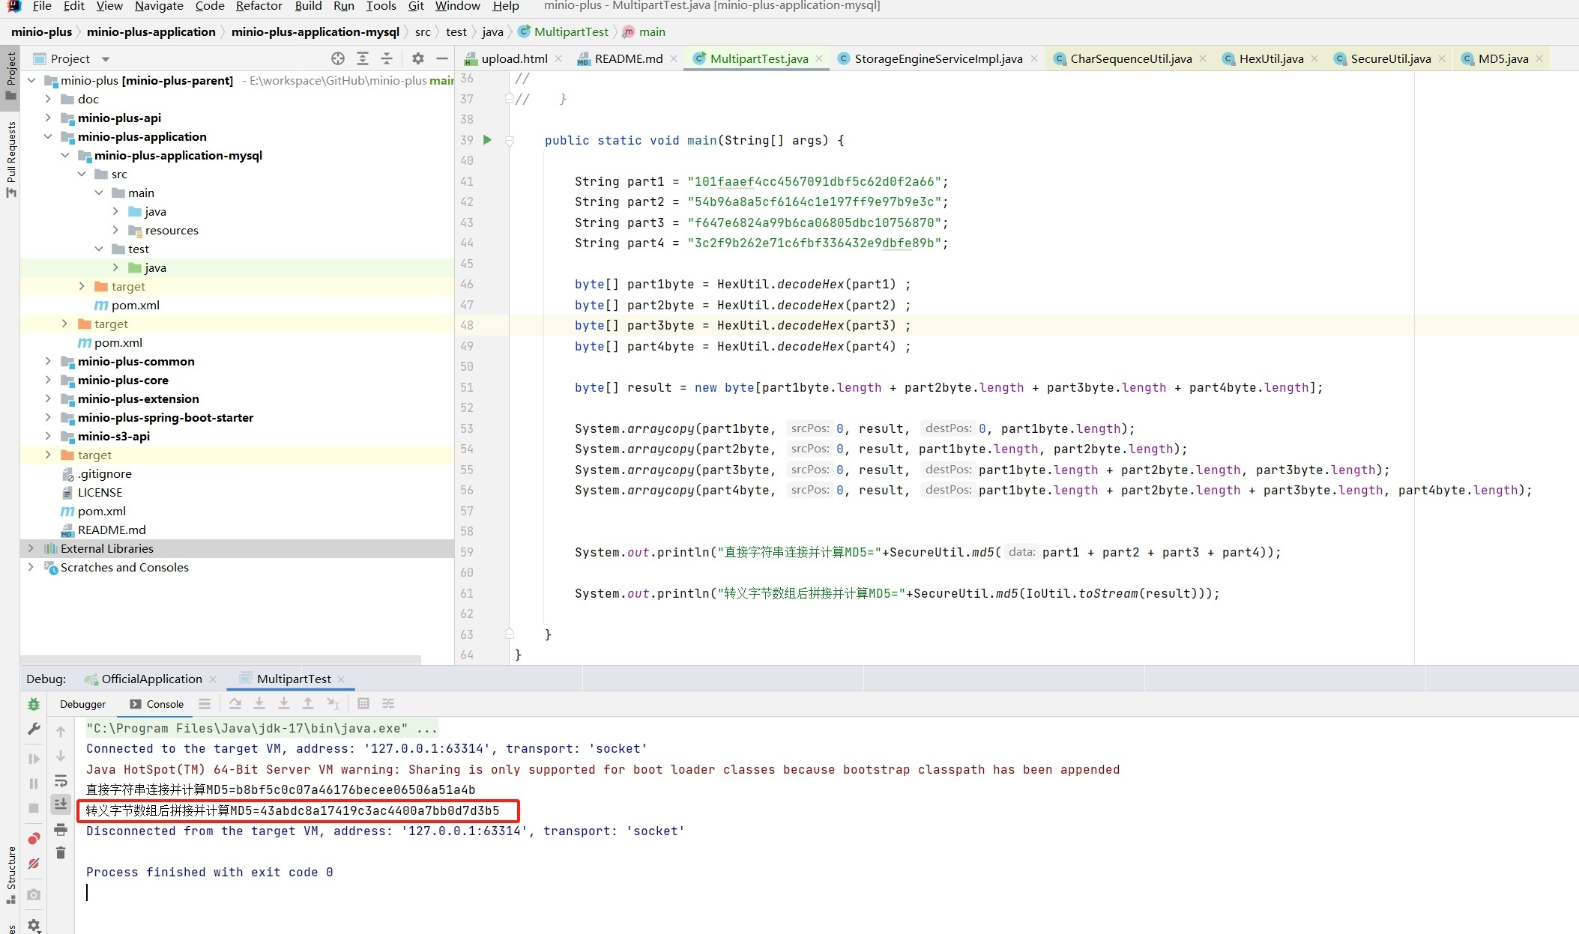Click the Project tree horizontal scrollbar
Screen dimensions: 1579x934
coord(220,660)
